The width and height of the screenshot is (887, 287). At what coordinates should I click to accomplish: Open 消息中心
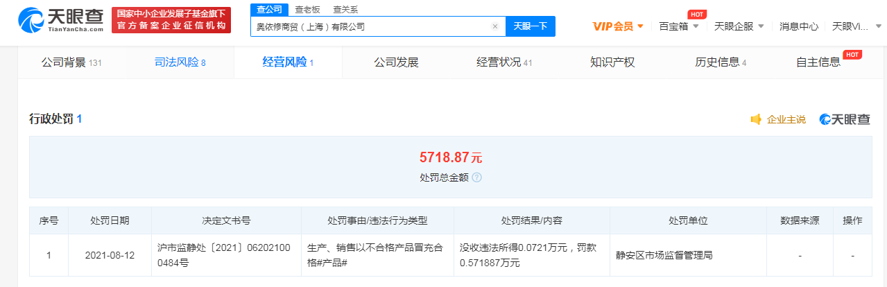tap(798, 26)
